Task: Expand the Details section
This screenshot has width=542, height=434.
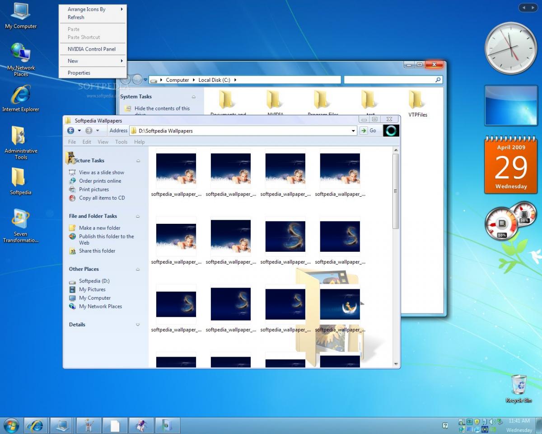Action: point(138,325)
